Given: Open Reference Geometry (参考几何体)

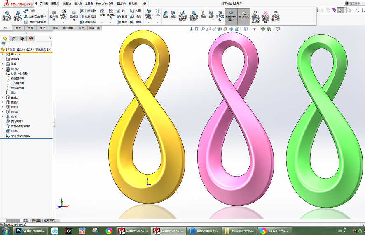Looking at the screenshot, I should coord(149,14).
